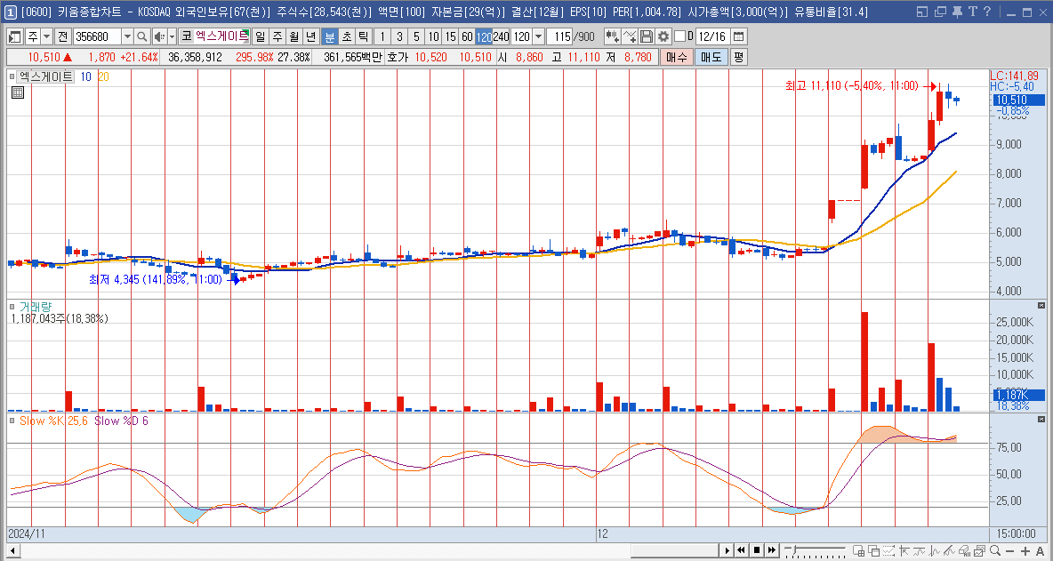Stop the chart replay

point(757,550)
